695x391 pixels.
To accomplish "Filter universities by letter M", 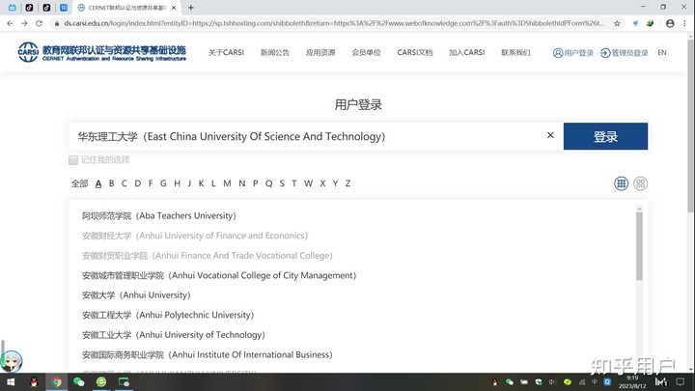I will [x=227, y=183].
